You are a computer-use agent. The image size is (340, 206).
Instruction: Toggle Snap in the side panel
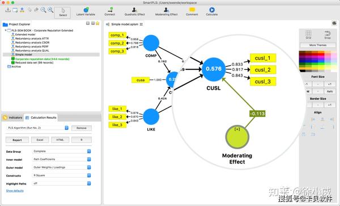[x=328, y=35]
